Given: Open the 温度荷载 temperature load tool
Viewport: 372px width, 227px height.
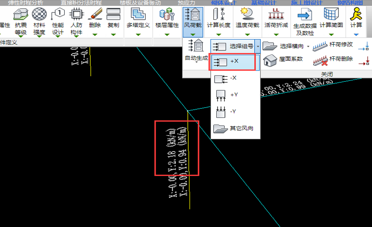Looking at the screenshot, I should point(248,21).
